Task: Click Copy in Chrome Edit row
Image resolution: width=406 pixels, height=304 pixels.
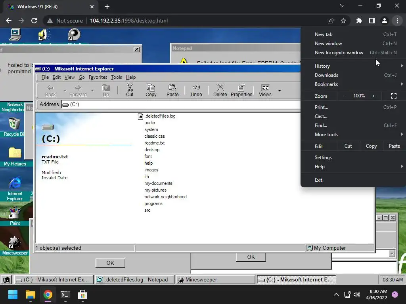Action: point(371,146)
